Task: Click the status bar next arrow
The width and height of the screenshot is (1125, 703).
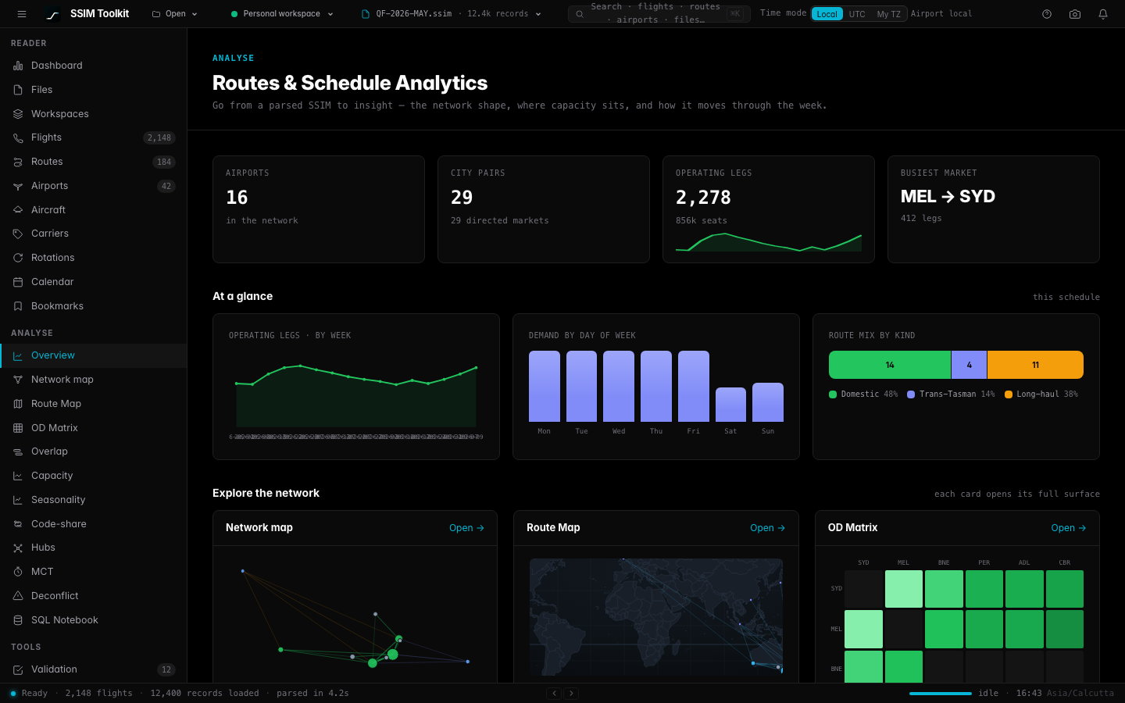Action: tap(571, 693)
